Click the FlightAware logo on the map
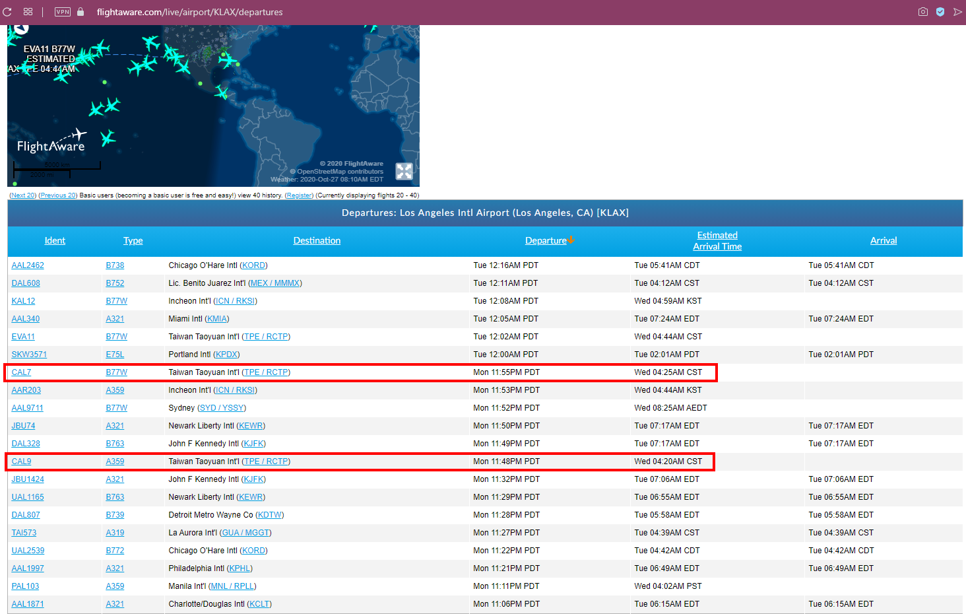Image resolution: width=966 pixels, height=614 pixels. pos(51,142)
